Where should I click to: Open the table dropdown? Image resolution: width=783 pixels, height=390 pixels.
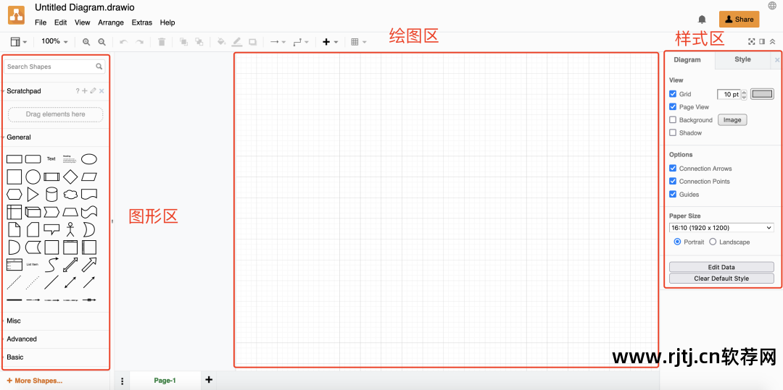click(359, 43)
